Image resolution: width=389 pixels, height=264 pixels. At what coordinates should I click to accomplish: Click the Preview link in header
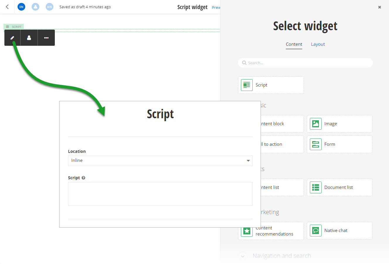tap(216, 7)
